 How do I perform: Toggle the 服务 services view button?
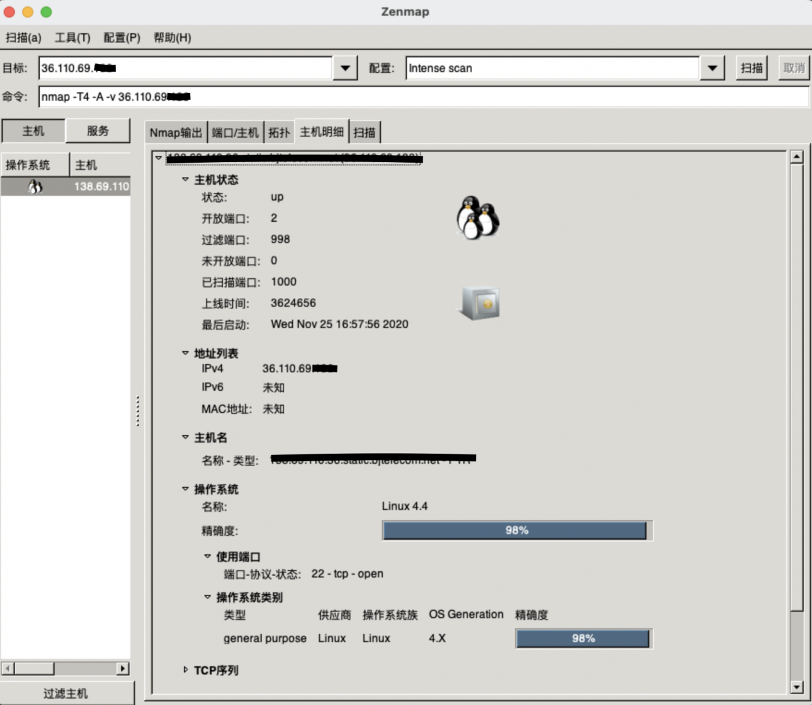[97, 131]
